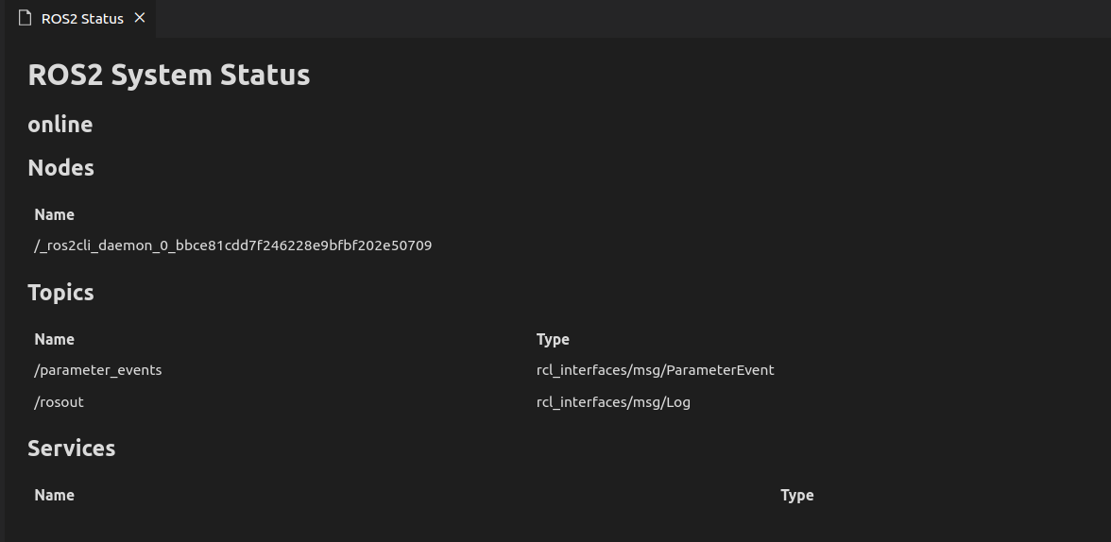
Task: Click the Nodes section heading
Action: tap(60, 168)
